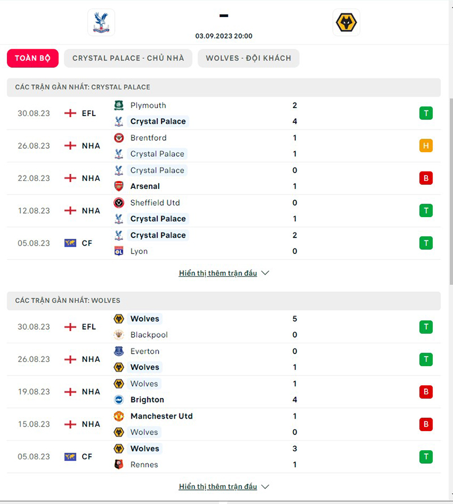Open the CRYSTAL PALACE - CHỦ NHÀ tab
Viewport: 453px width, 504px height.
128,58
